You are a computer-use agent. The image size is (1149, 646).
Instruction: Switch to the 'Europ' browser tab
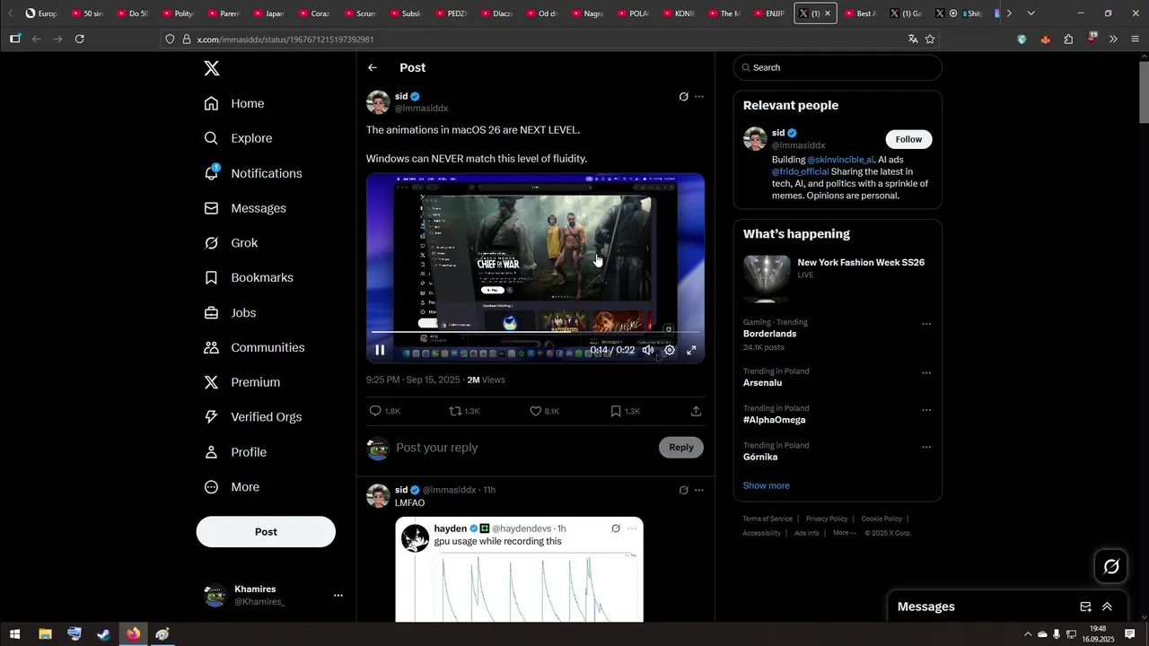tap(41, 13)
